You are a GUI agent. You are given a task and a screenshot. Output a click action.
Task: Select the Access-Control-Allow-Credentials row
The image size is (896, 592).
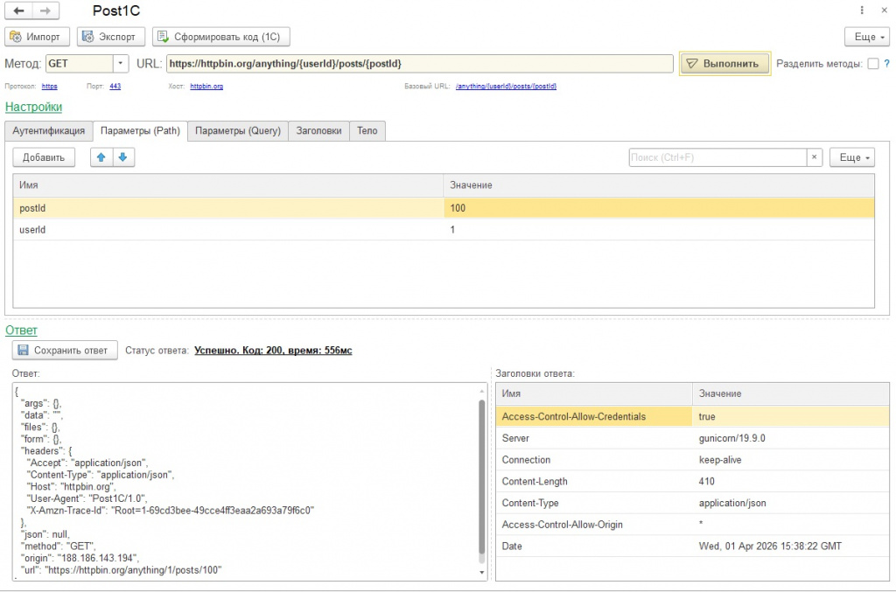(693, 417)
